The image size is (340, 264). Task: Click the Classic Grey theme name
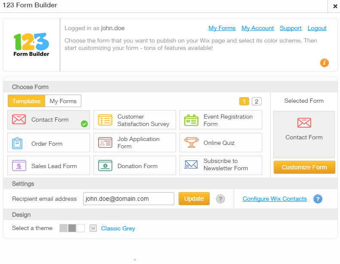pyautogui.click(x=118, y=228)
